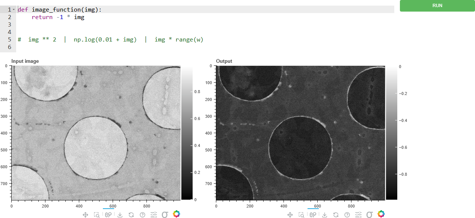Click line number 3 in code gutter
The width and height of the screenshot is (475, 218).
click(x=9, y=24)
